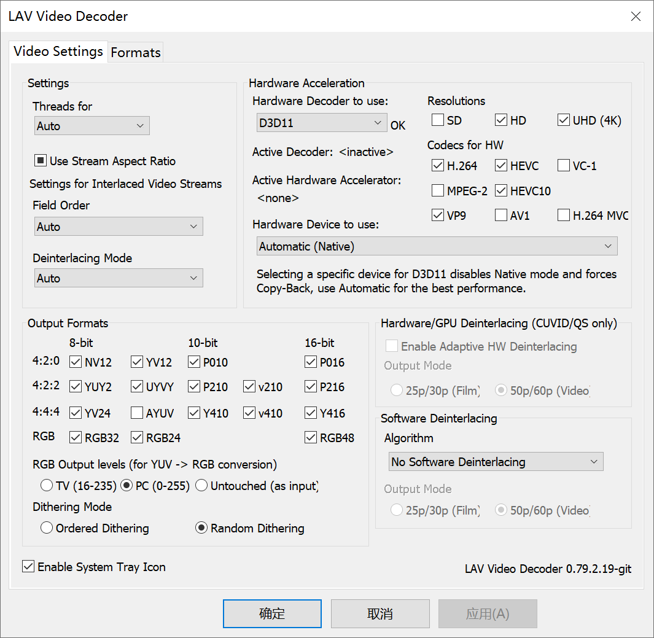654x638 pixels.
Task: Expand the Software Deinterlacing Algorithm dropdown
Action: (x=496, y=462)
